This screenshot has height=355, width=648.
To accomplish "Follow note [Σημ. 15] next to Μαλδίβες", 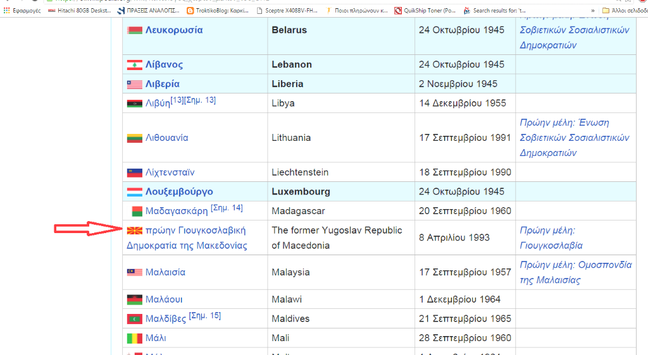I will coord(205,316).
